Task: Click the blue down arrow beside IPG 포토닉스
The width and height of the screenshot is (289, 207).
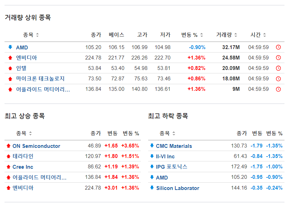Action: [x=152, y=167]
